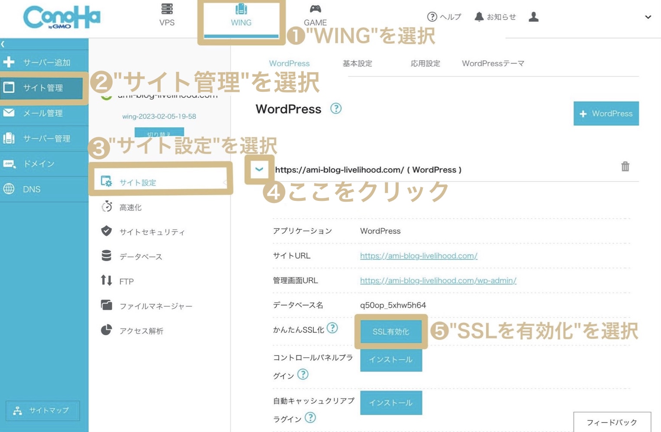Open the VPS service tab
The width and height of the screenshot is (661, 432).
167,15
